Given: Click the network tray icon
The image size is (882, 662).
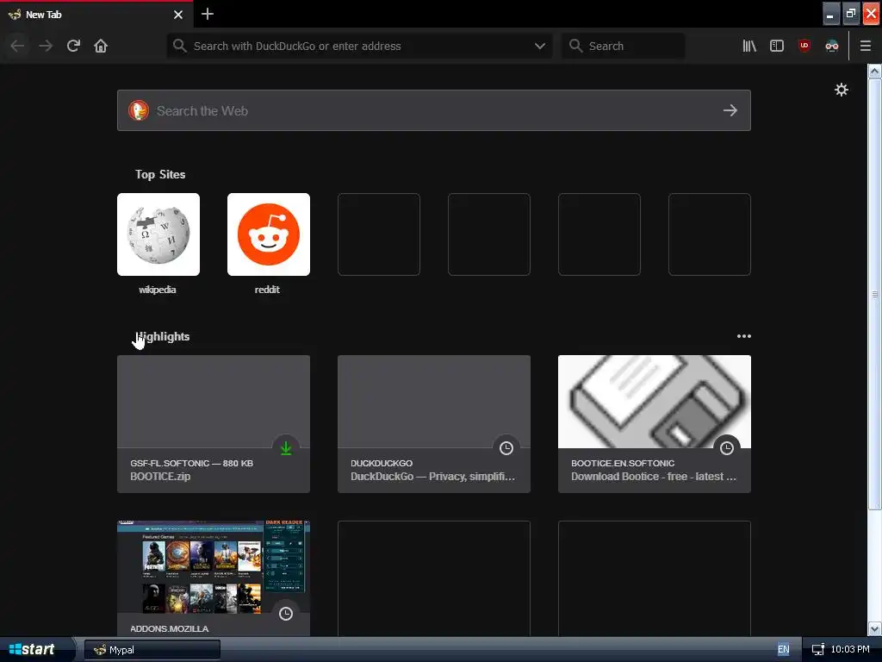Looking at the screenshot, I should click(818, 650).
